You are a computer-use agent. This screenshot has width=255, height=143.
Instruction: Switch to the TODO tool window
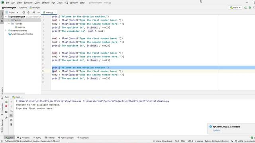(x=37, y=138)
